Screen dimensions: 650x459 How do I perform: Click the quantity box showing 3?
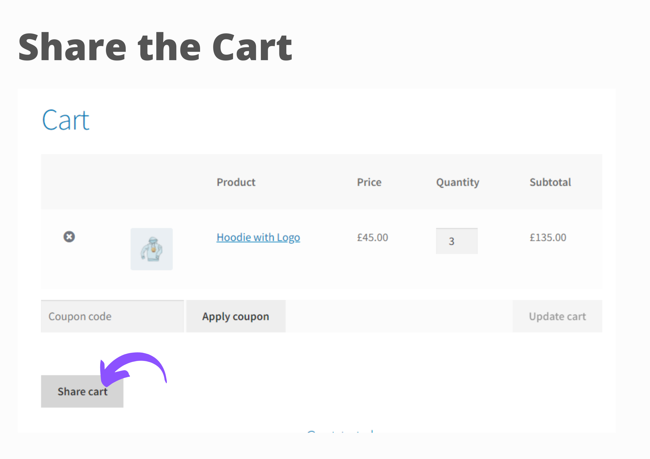pyautogui.click(x=457, y=241)
